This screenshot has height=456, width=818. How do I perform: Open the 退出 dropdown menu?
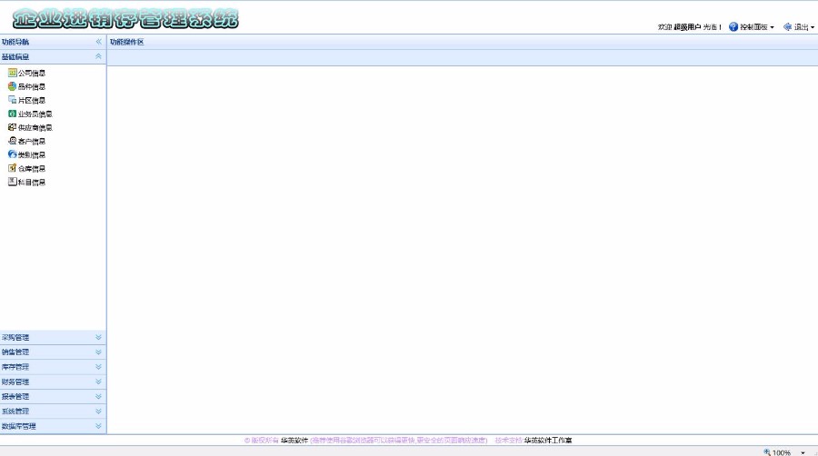[x=799, y=26]
